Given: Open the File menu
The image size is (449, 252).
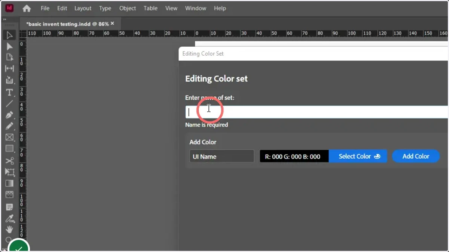Looking at the screenshot, I should click(x=45, y=8).
